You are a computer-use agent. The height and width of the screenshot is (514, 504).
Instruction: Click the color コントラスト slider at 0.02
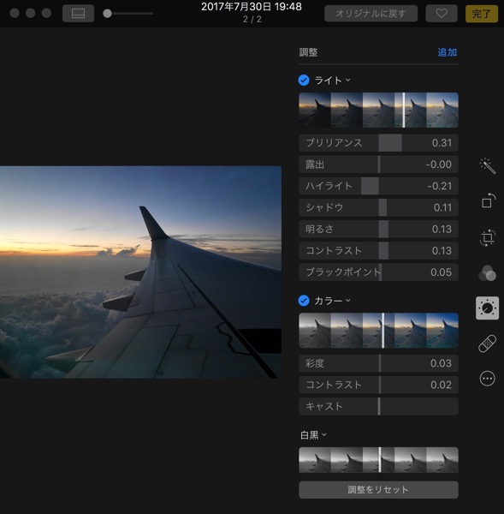[378, 385]
